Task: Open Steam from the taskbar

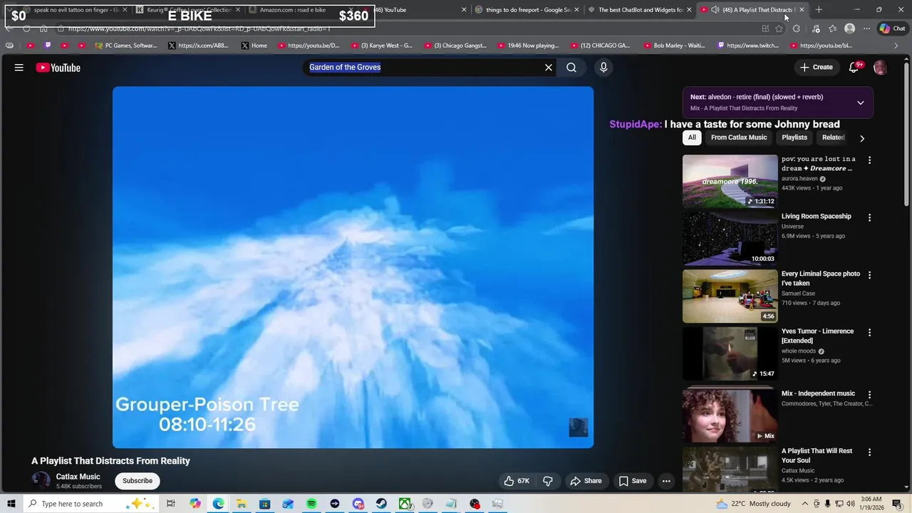Action: [381, 504]
